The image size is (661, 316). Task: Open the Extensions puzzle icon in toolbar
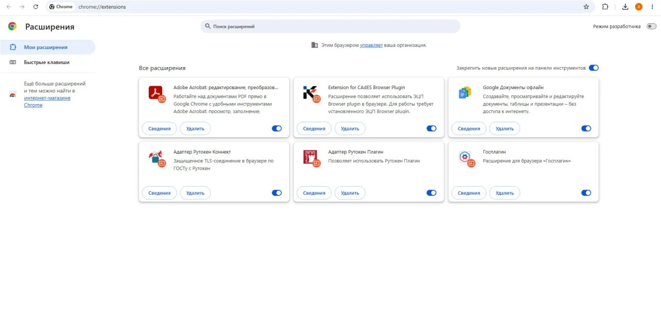[605, 7]
